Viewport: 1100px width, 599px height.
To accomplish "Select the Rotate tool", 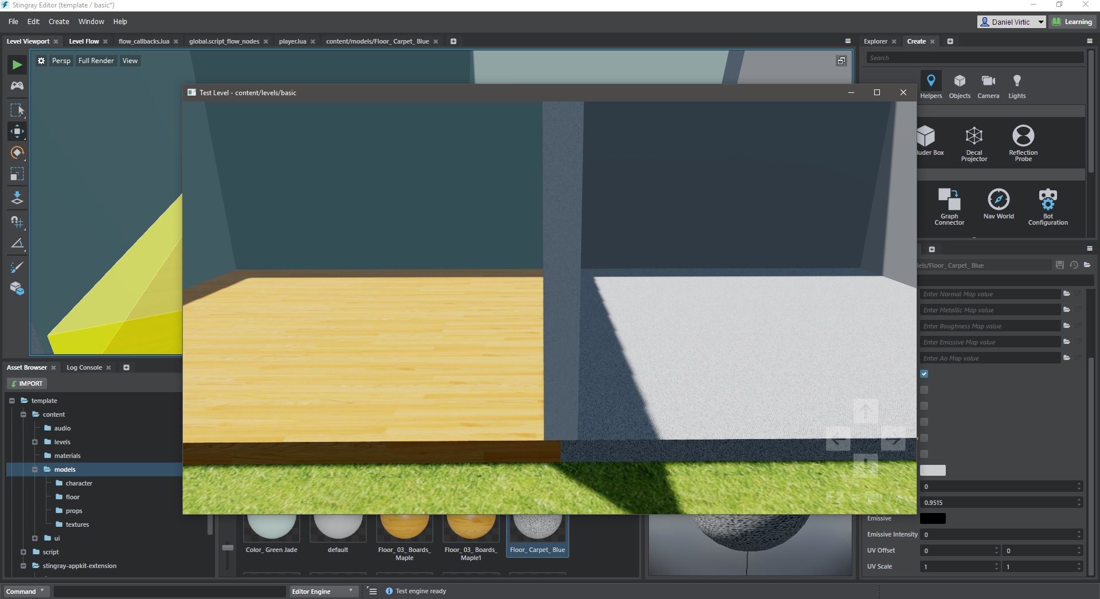I will (x=17, y=153).
